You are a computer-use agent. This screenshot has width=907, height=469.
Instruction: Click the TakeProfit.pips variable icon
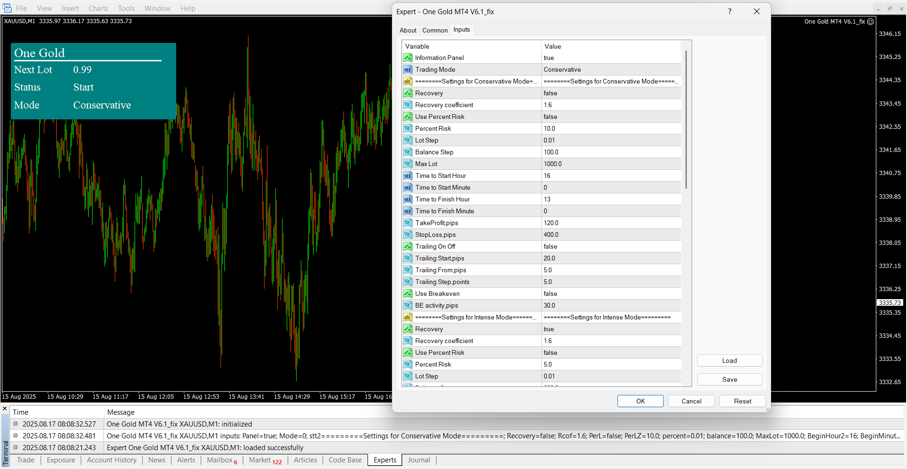pos(408,223)
